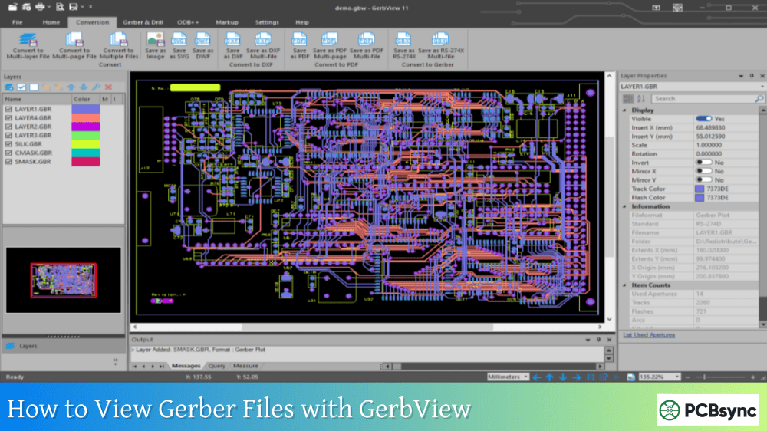Click move layer up arrow in Layers panel
Screen dimensions: 767x431
(x=71, y=87)
